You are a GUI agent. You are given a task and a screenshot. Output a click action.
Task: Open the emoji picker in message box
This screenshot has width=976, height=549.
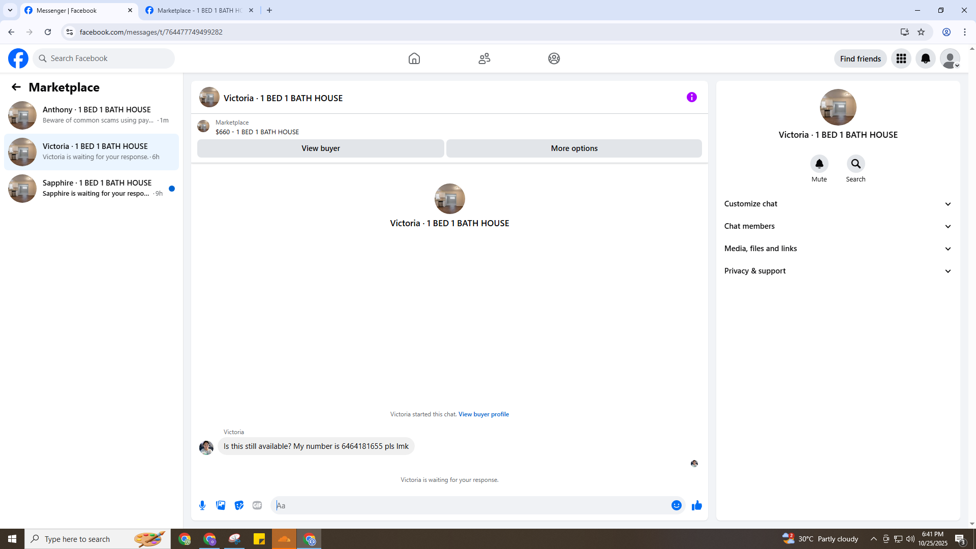pos(676,505)
